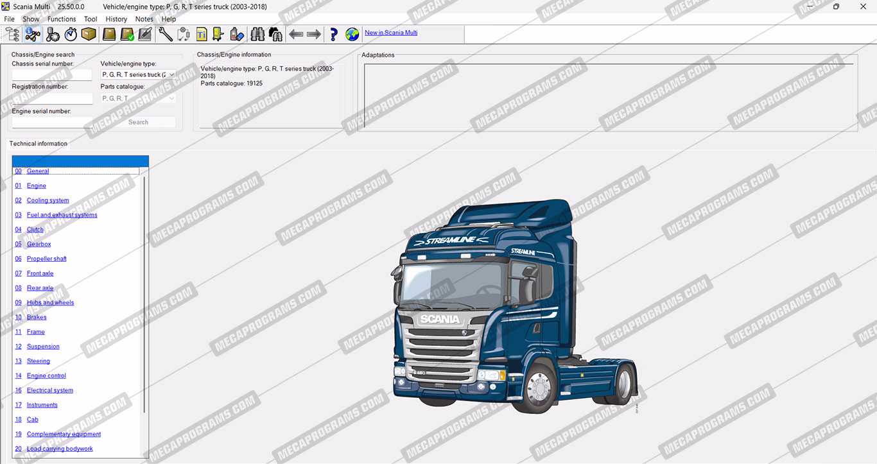Image resolution: width=877 pixels, height=464 pixels.
Task: Open the Parts catalogue dropdown
Action: pyautogui.click(x=138, y=98)
